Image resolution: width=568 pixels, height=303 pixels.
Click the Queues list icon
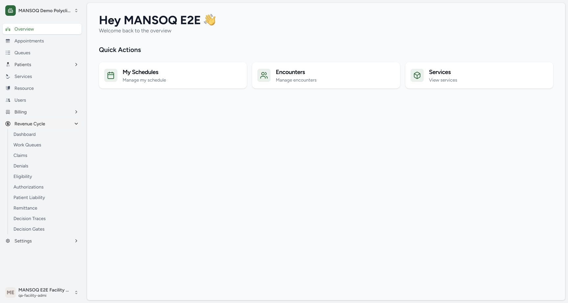(x=8, y=53)
